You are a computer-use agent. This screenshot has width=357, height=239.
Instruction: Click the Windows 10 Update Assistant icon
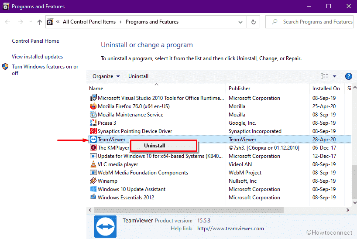click(x=93, y=189)
